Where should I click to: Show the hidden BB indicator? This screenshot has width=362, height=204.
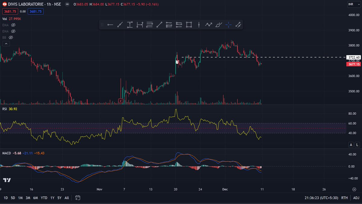tap(11, 37)
